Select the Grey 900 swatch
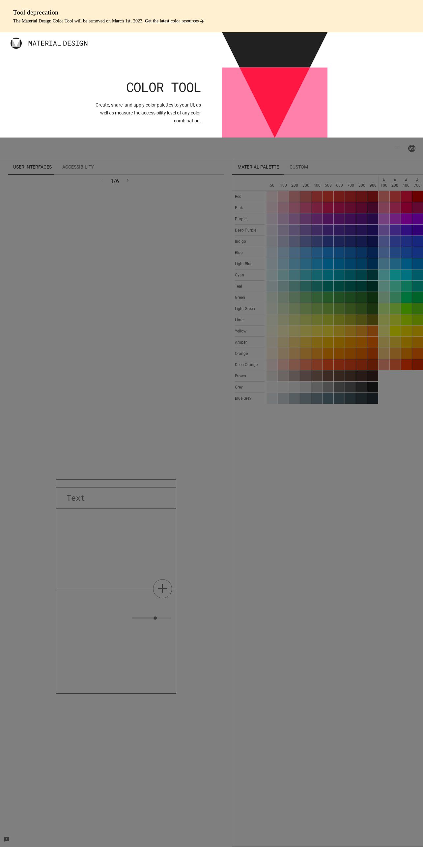This screenshot has width=423, height=847. 373,387
